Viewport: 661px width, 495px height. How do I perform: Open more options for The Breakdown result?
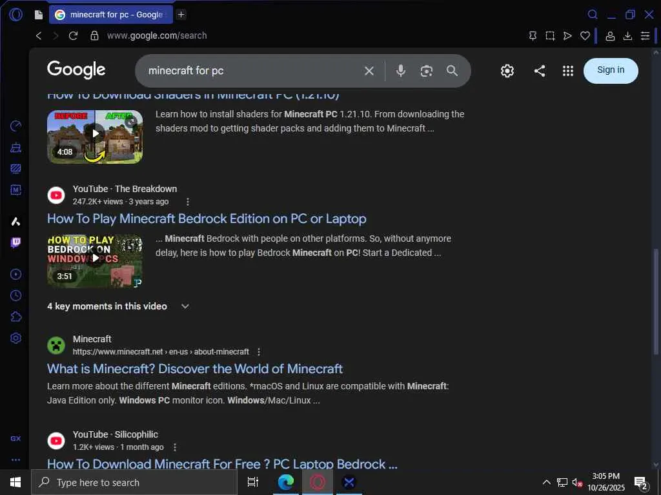click(188, 202)
